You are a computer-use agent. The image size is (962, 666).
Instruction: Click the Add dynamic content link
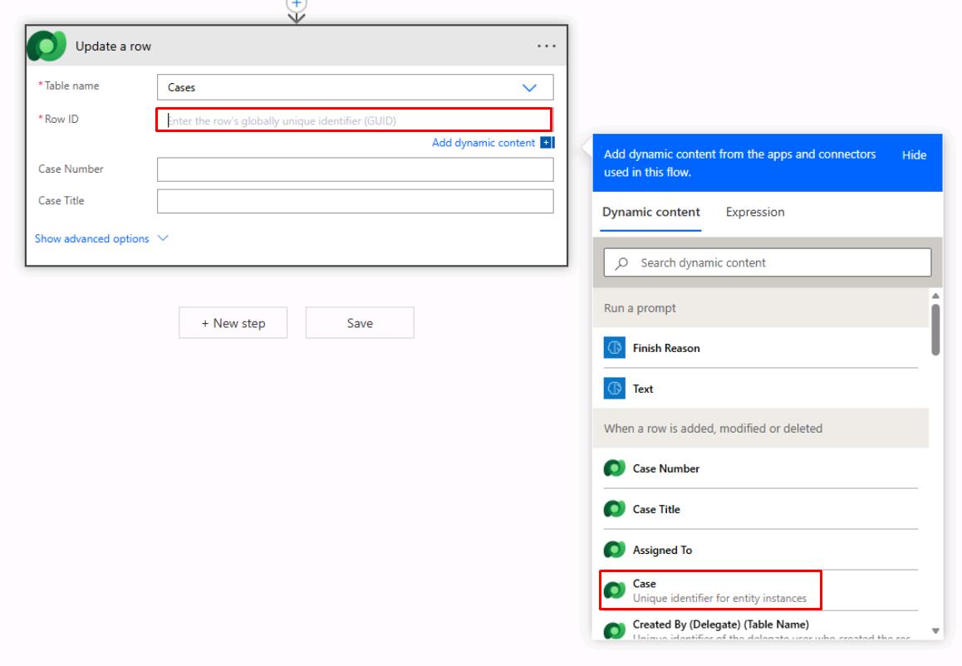pos(483,143)
